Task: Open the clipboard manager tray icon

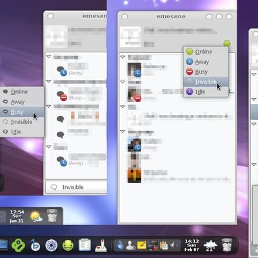Action: tap(164, 245)
